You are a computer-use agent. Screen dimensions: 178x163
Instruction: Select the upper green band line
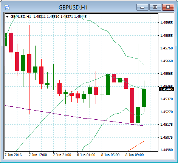[113, 41]
